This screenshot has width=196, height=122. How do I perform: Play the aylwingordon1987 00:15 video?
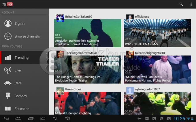[157, 103]
